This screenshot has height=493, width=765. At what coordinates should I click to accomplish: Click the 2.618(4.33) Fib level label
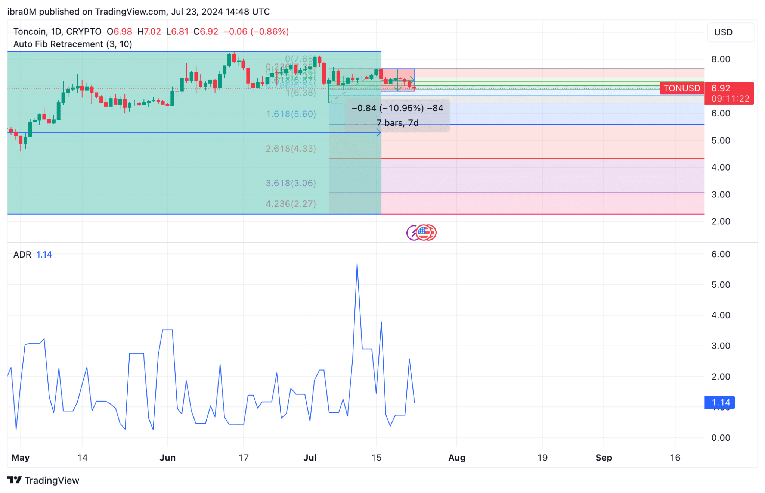pos(291,149)
